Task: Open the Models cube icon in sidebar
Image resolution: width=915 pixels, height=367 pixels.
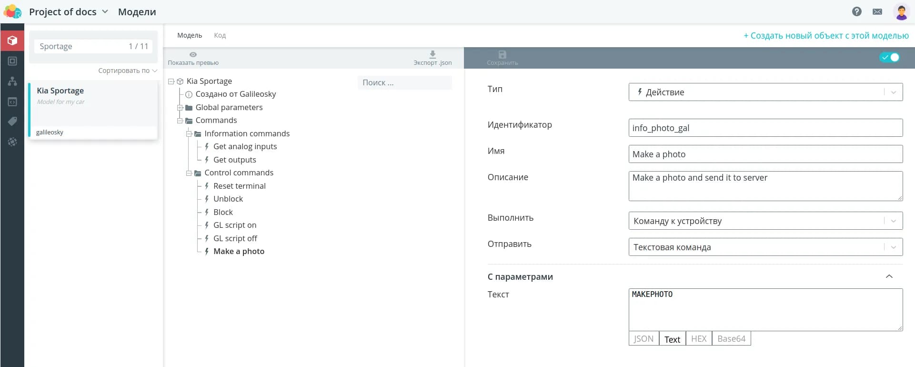Action: click(x=12, y=41)
